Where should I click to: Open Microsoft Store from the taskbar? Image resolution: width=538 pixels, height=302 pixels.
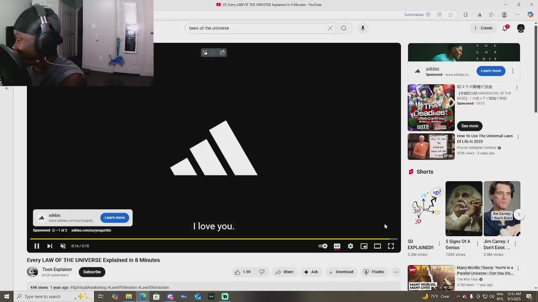[156, 297]
